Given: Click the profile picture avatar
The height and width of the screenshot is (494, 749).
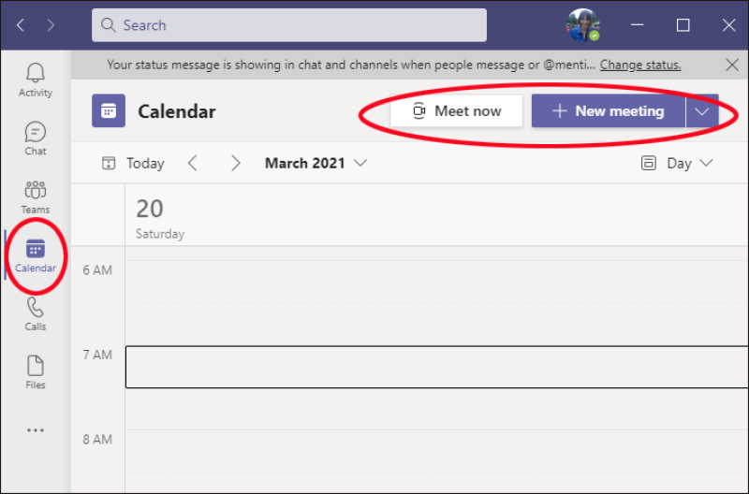Looking at the screenshot, I should point(582,25).
